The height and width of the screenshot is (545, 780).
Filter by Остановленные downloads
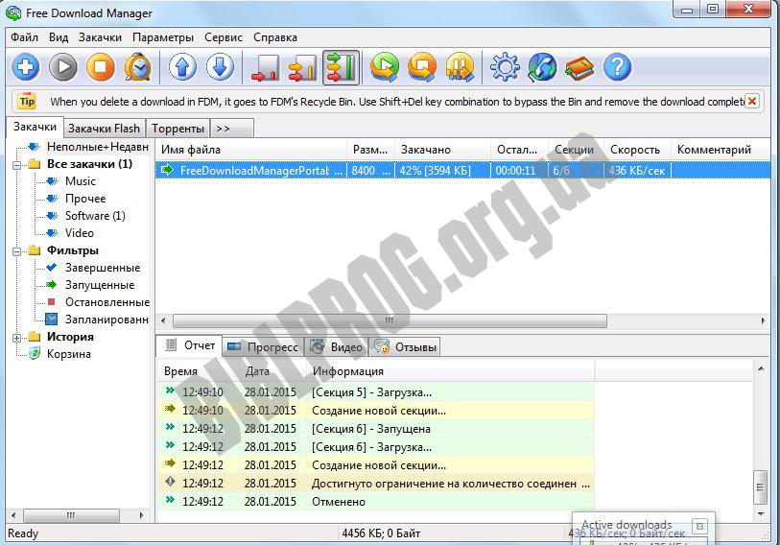point(106,302)
